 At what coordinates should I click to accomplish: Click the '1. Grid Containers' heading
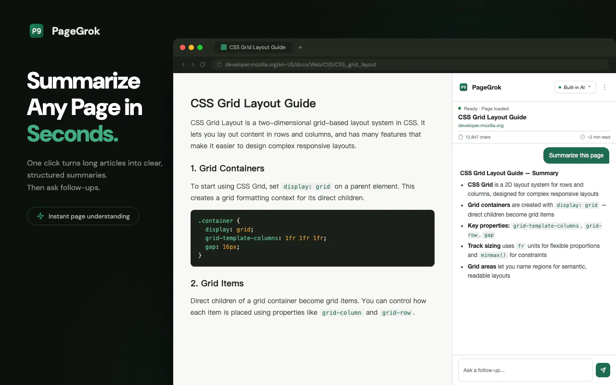[228, 168]
